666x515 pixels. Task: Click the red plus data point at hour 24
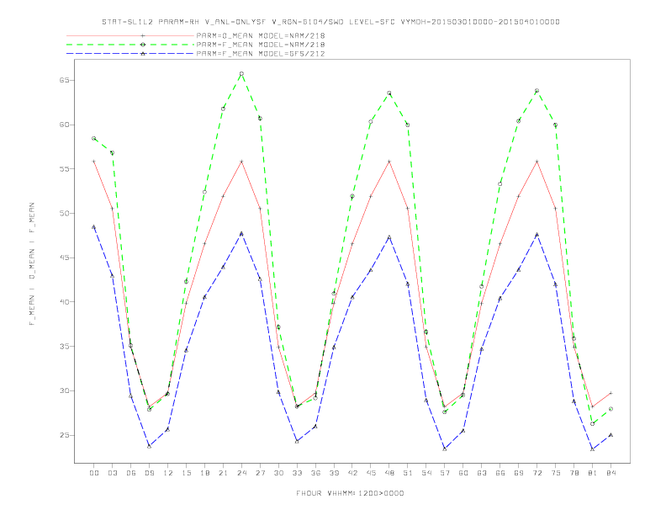pos(241,162)
